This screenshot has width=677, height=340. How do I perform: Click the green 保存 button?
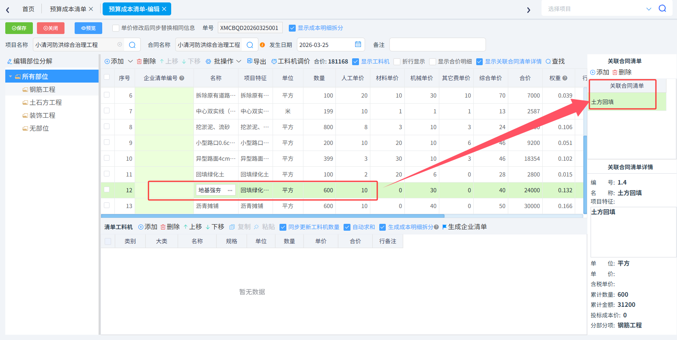click(19, 28)
